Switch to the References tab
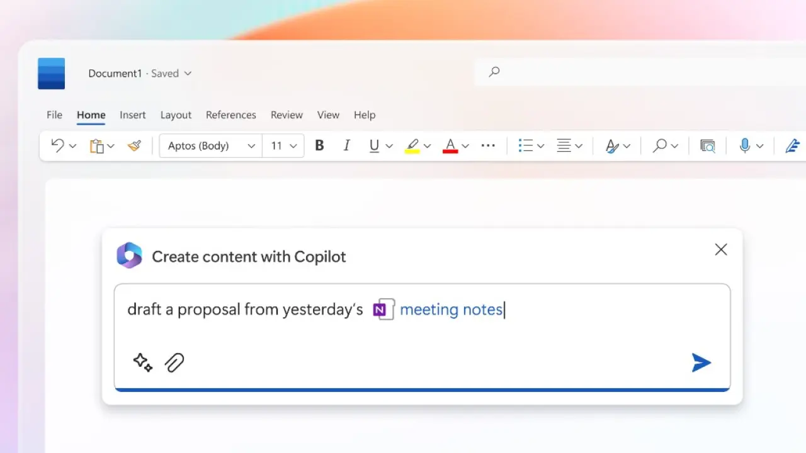 [x=230, y=115]
